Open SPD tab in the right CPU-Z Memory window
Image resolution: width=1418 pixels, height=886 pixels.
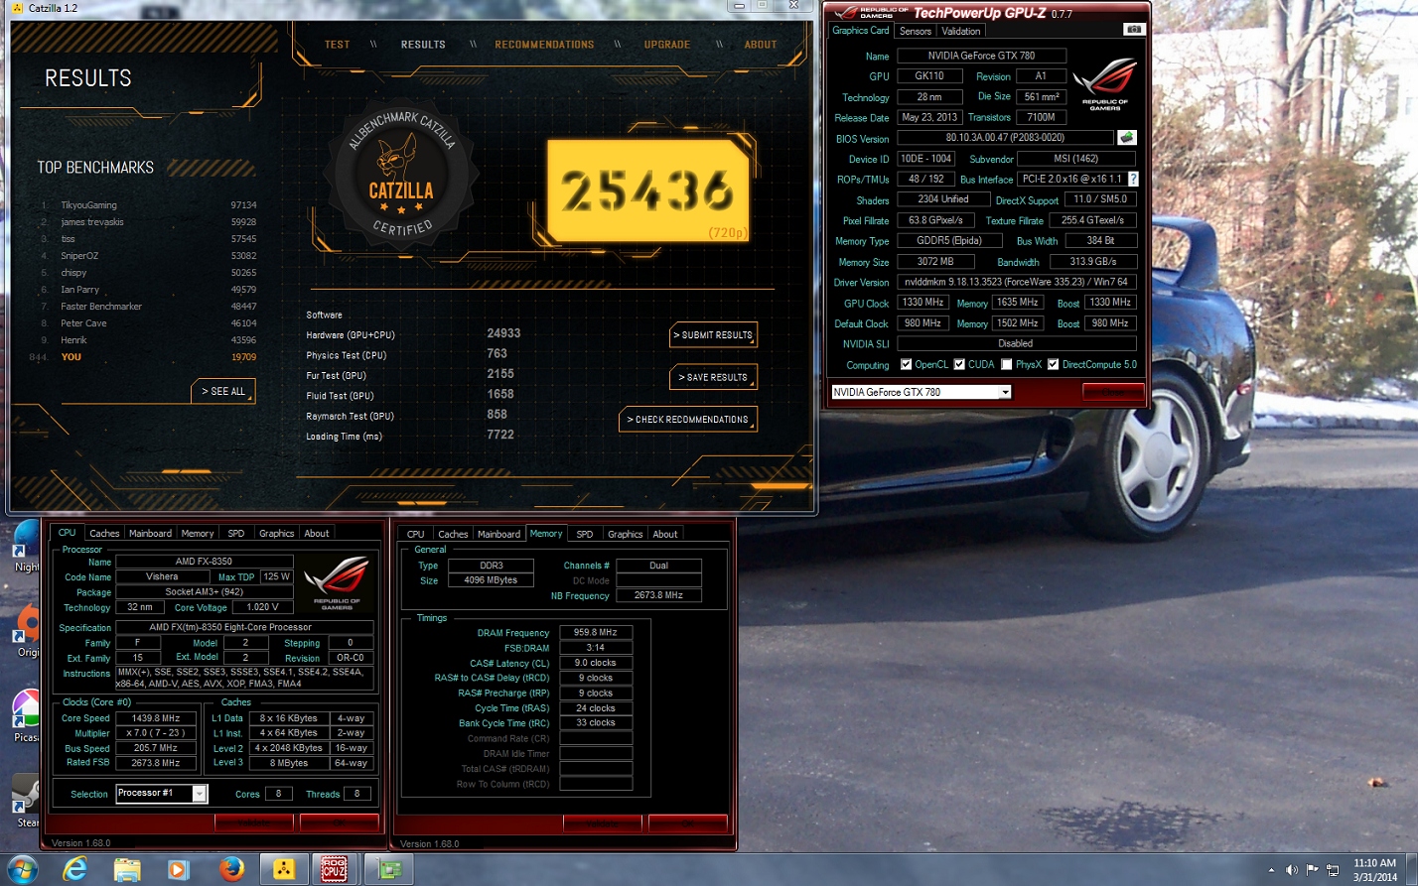coord(585,534)
